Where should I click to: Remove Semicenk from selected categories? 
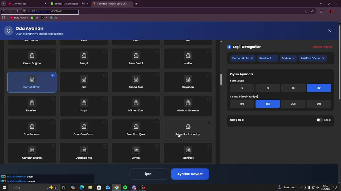tap(274, 58)
